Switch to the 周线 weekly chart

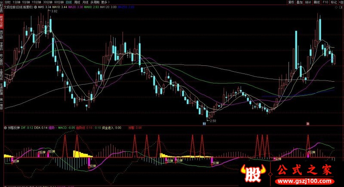77,2
